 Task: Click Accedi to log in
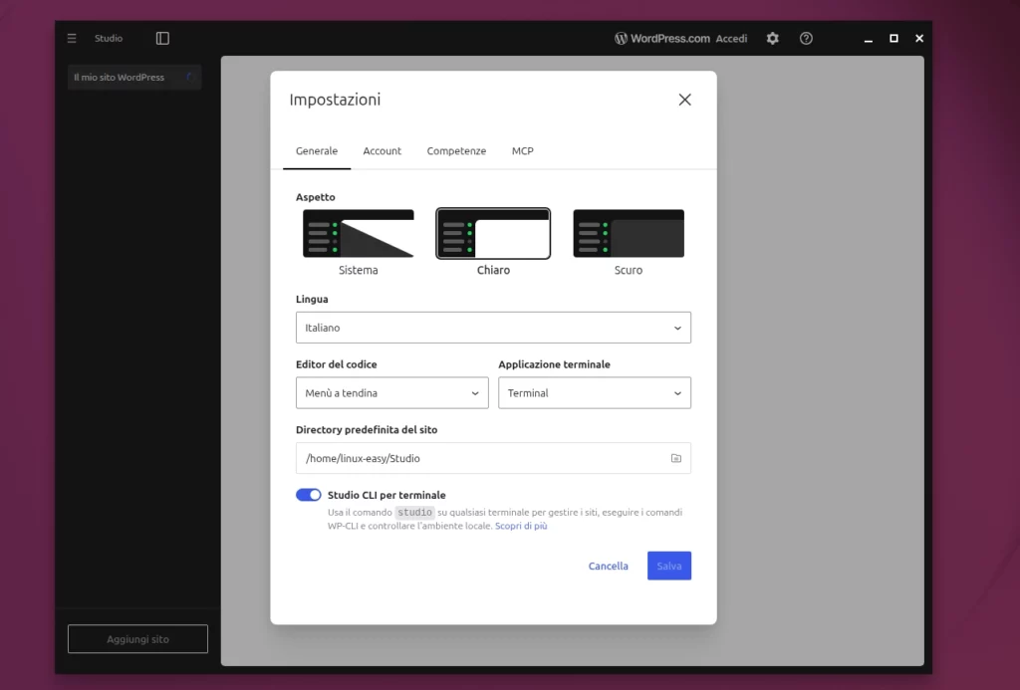[x=731, y=39]
